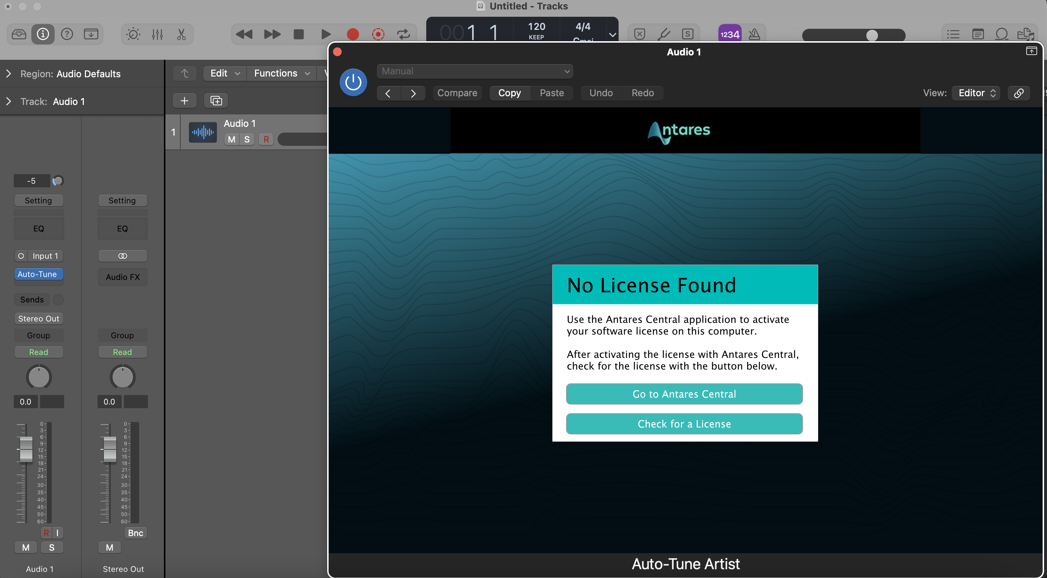Open the Mixer sliders icon
This screenshot has height=578, width=1047.
click(x=157, y=34)
